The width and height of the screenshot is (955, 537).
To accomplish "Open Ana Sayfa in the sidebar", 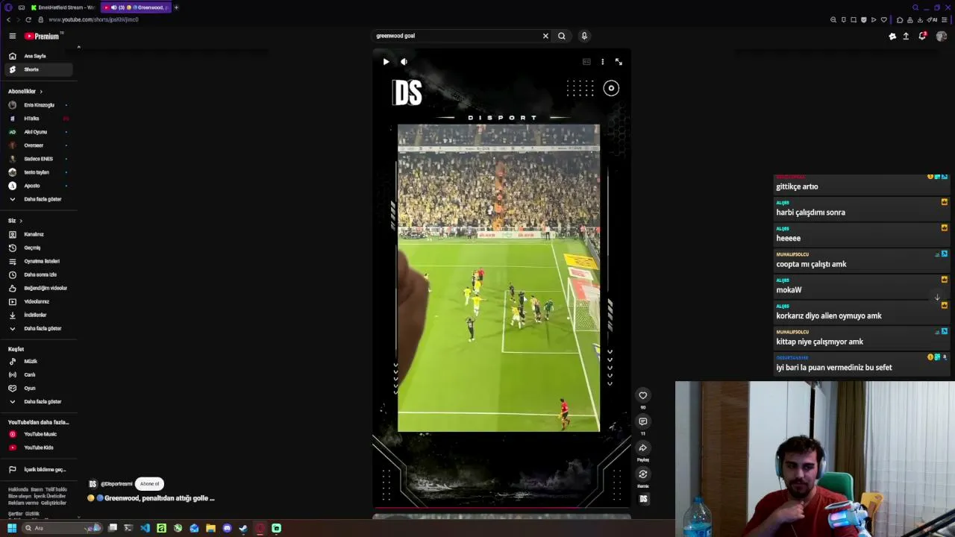I will (37, 56).
